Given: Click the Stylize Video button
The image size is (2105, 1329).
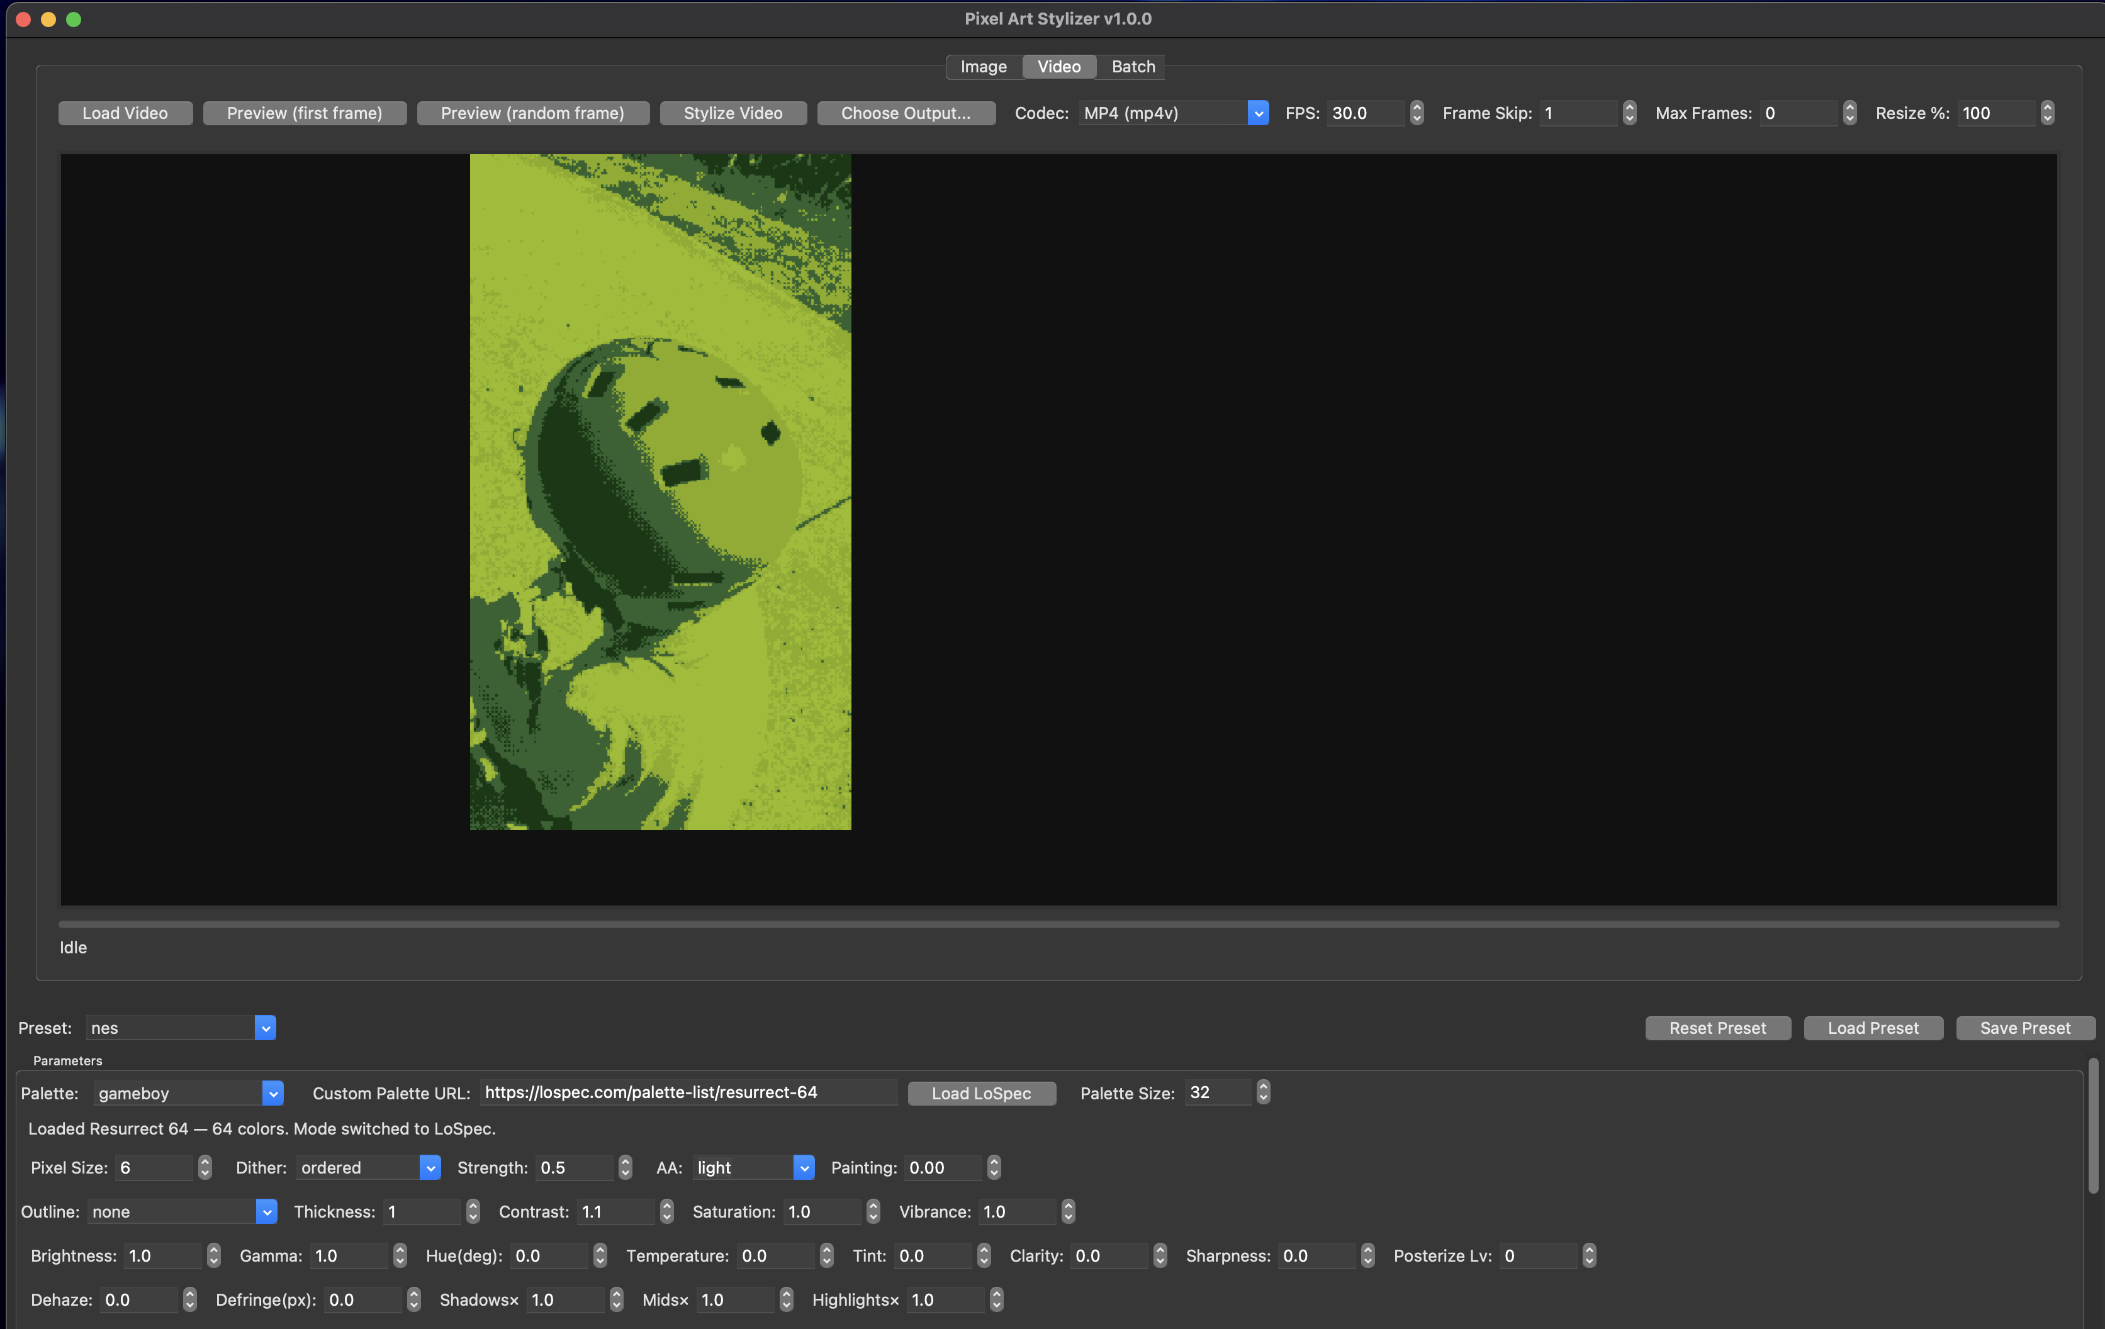Looking at the screenshot, I should [x=732, y=113].
